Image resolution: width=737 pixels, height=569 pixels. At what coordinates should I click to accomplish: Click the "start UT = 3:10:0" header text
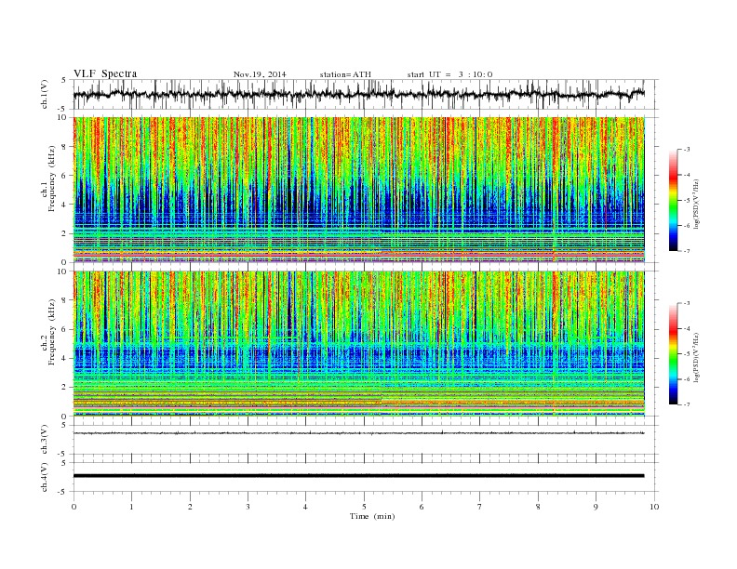coord(449,74)
